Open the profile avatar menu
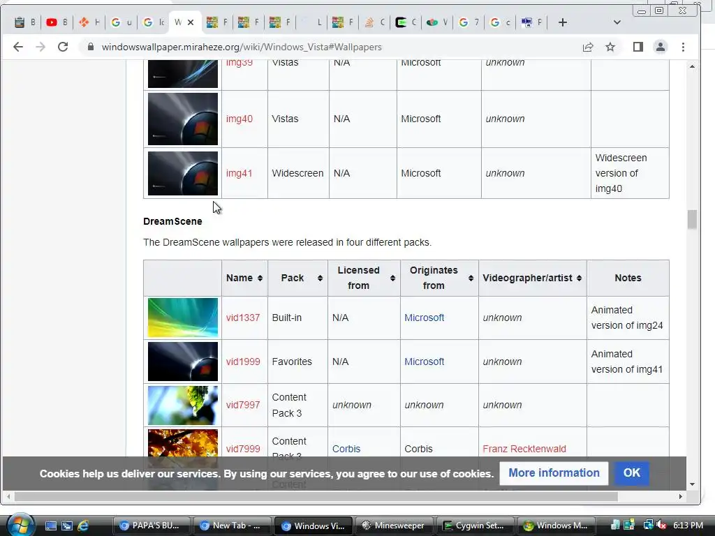 click(661, 47)
